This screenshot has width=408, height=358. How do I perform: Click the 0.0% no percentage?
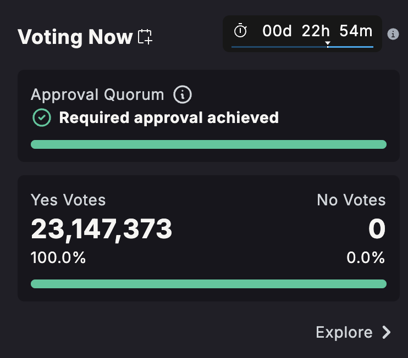366,258
